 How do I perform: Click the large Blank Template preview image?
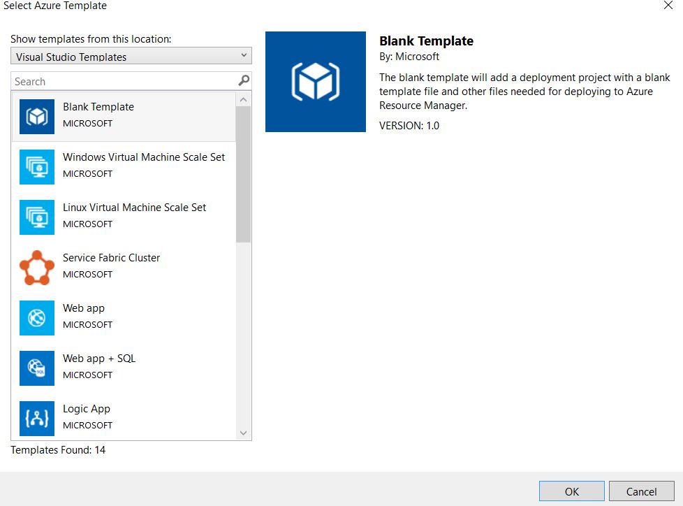(316, 82)
